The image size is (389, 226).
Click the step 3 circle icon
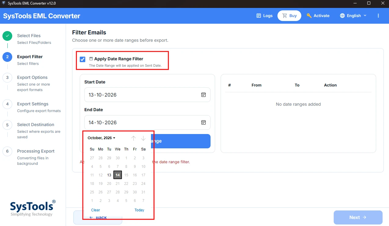pos(7,78)
